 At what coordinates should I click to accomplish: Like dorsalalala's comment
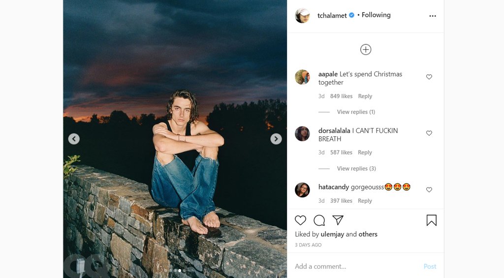(429, 133)
